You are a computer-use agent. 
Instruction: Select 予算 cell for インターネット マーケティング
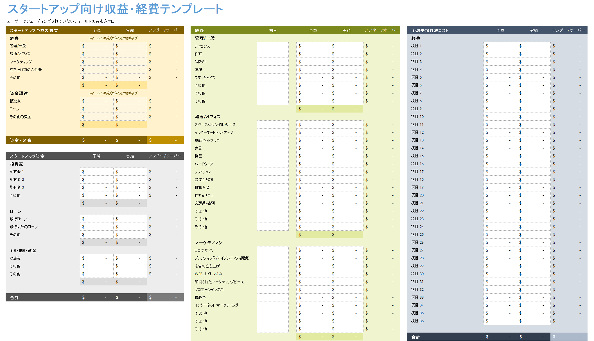click(313, 305)
